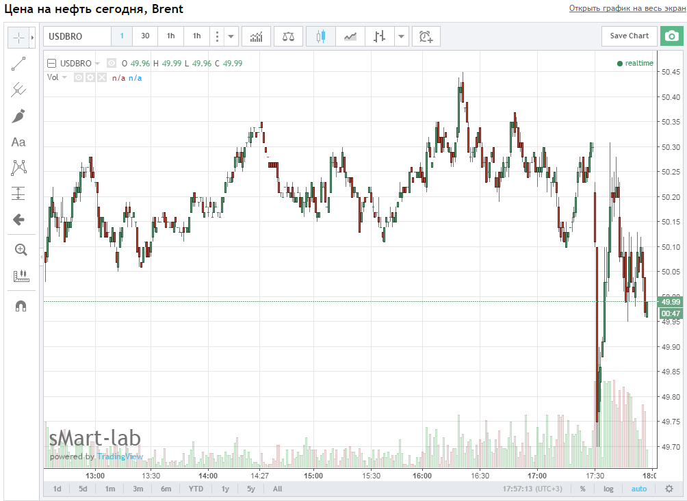Toggle log scale on price axis
Image resolution: width=687 pixels, height=501 pixels.
tap(608, 489)
